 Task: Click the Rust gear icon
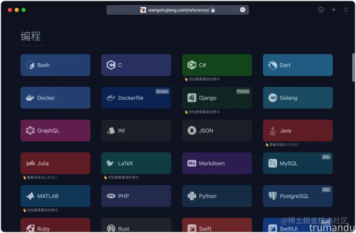(x=111, y=228)
